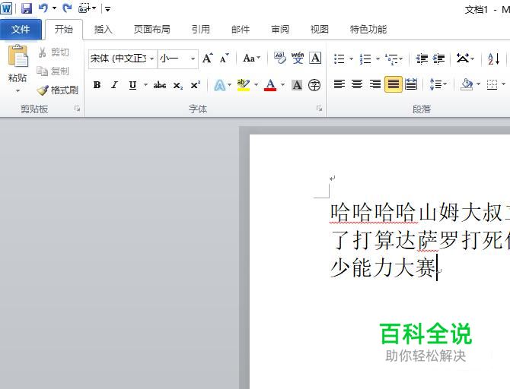This screenshot has width=510, height=389.
Task: Open the 邮件 tab
Action: point(241,30)
